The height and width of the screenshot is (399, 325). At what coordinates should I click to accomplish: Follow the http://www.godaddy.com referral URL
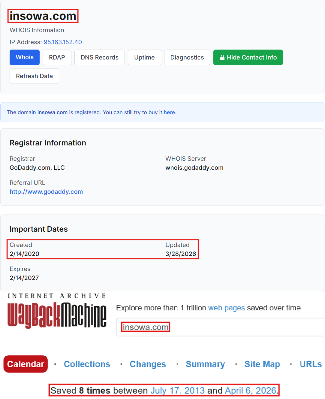pyautogui.click(x=46, y=191)
